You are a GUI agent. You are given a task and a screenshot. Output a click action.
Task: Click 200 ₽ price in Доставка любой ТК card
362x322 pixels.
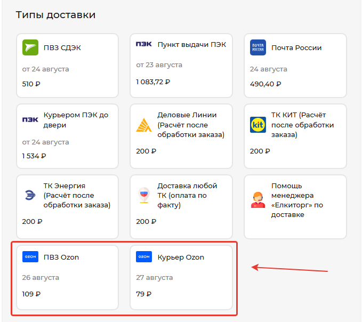click(146, 221)
